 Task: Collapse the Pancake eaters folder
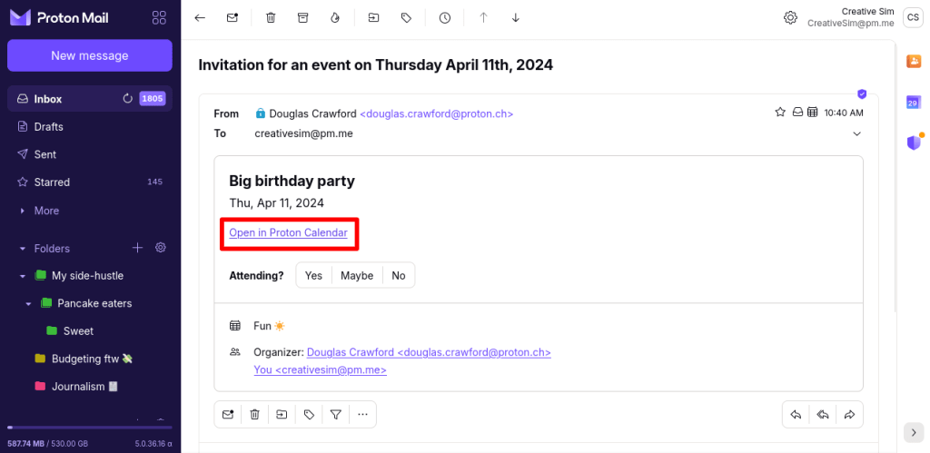pos(28,303)
